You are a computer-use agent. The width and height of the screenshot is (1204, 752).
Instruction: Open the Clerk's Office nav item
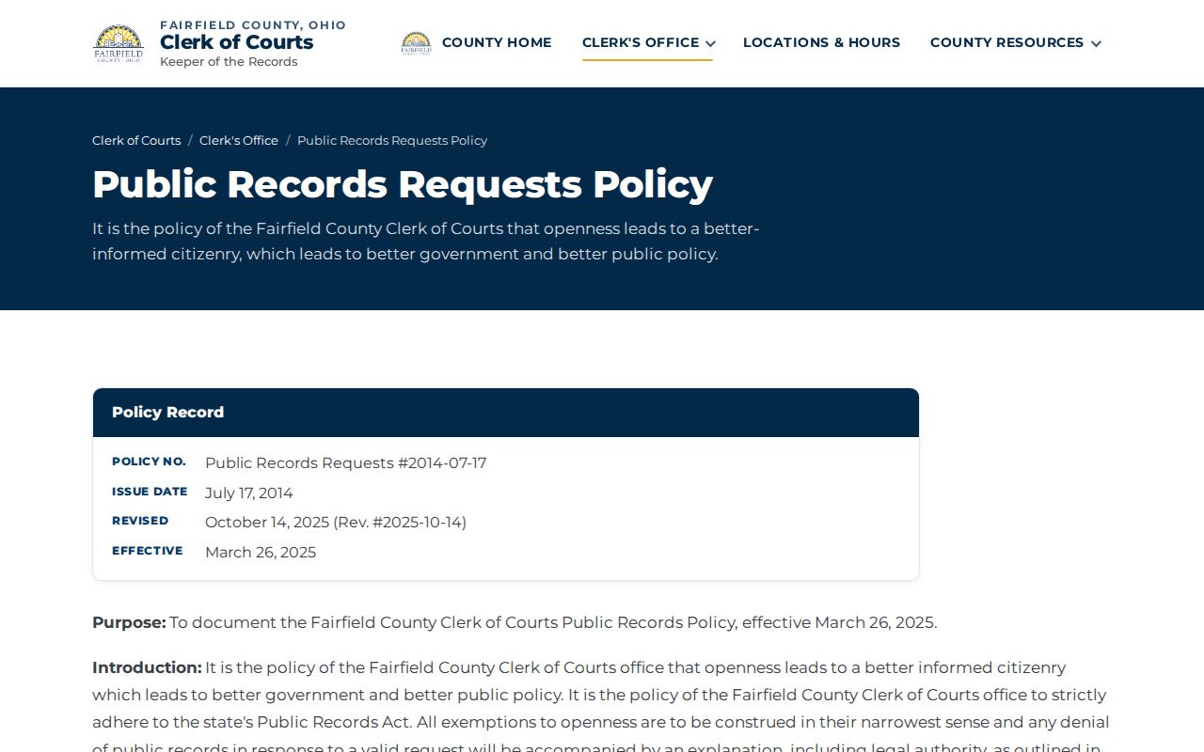click(641, 42)
